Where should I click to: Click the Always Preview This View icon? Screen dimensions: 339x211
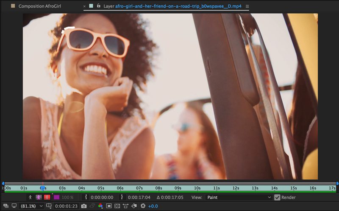click(x=5, y=206)
